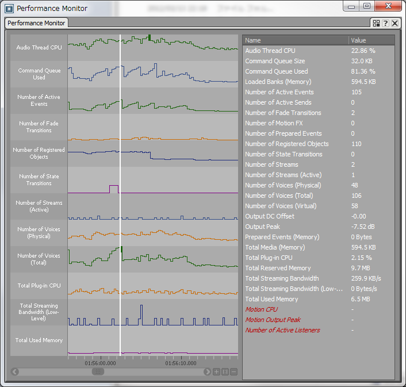Select the Motion CPU row in red
The image size is (406, 387).
[x=262, y=309]
